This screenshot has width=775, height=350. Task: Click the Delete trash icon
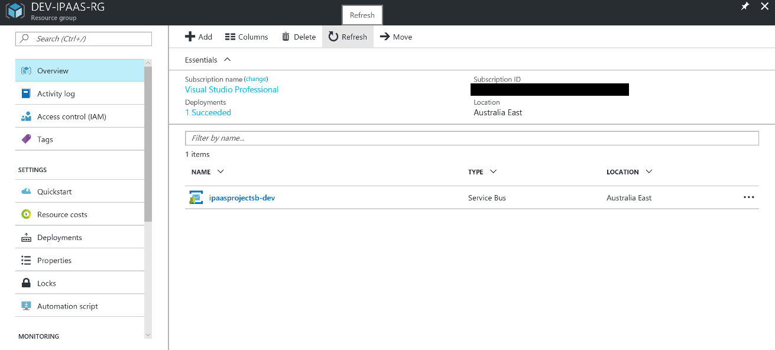pos(286,37)
